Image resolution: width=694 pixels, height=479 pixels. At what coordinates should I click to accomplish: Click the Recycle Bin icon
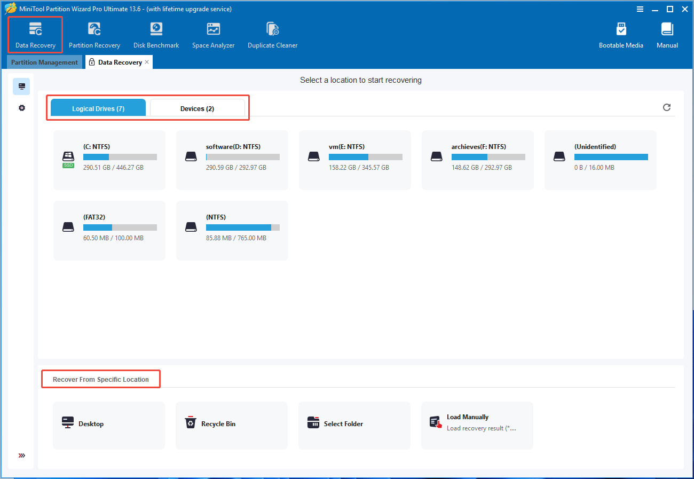pos(191,423)
